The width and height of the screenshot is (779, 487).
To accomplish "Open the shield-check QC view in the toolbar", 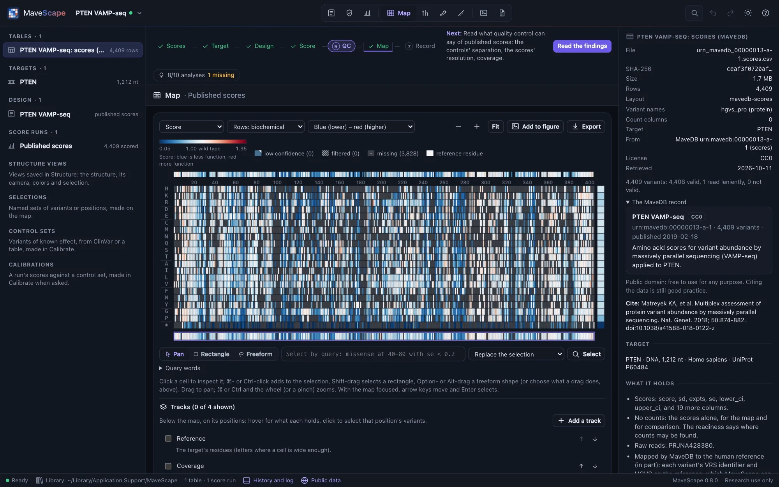I will pyautogui.click(x=349, y=13).
